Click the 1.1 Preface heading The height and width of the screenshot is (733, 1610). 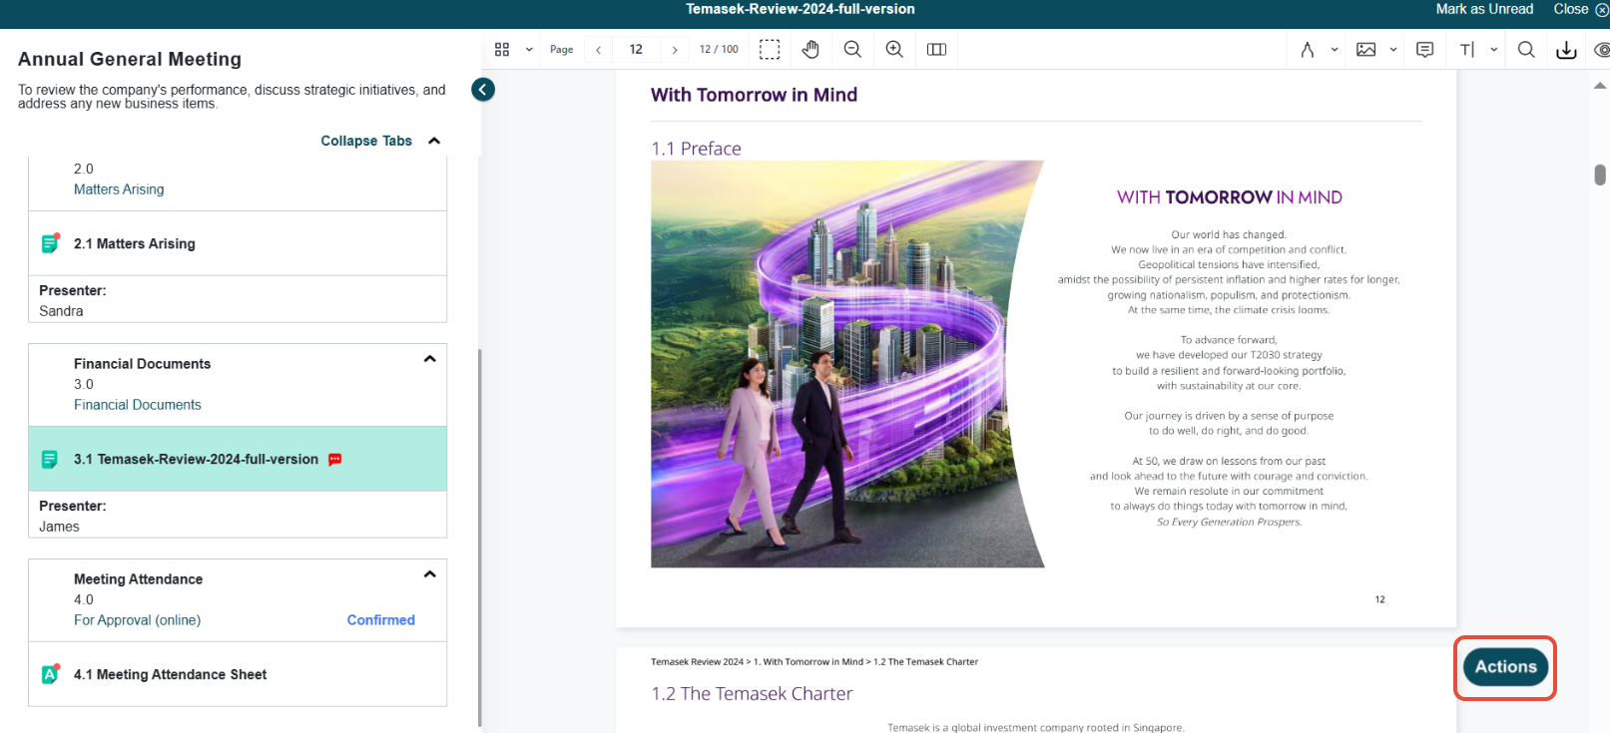tap(696, 149)
